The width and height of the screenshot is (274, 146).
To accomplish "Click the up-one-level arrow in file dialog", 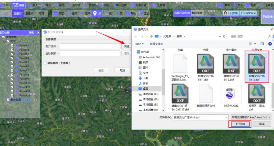I will (x=152, y=36).
